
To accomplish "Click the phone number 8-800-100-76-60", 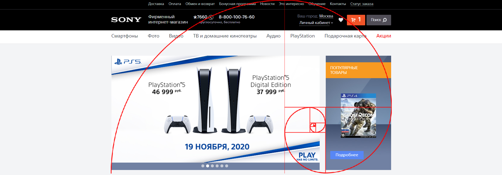I will [237, 17].
